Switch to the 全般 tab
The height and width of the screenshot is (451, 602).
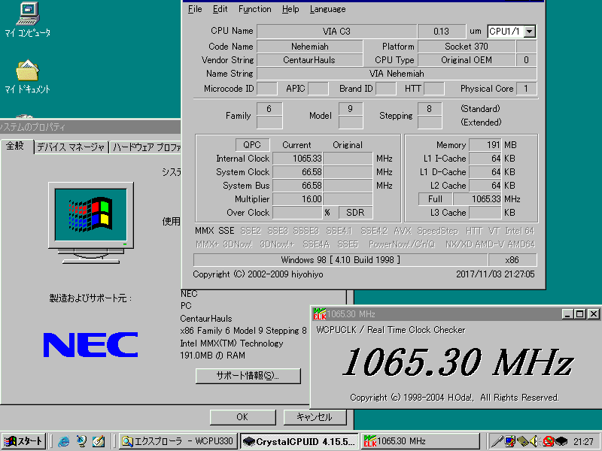pos(15,146)
